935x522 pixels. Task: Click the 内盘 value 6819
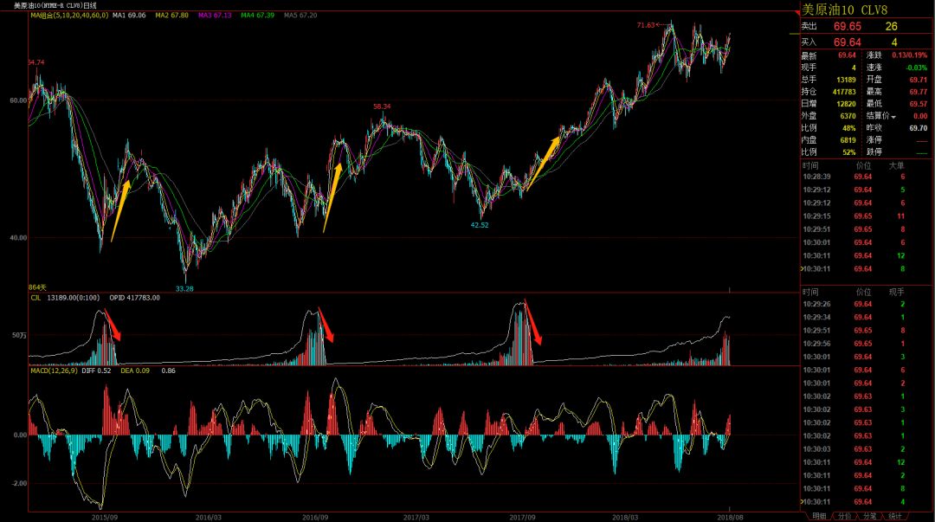(x=848, y=140)
